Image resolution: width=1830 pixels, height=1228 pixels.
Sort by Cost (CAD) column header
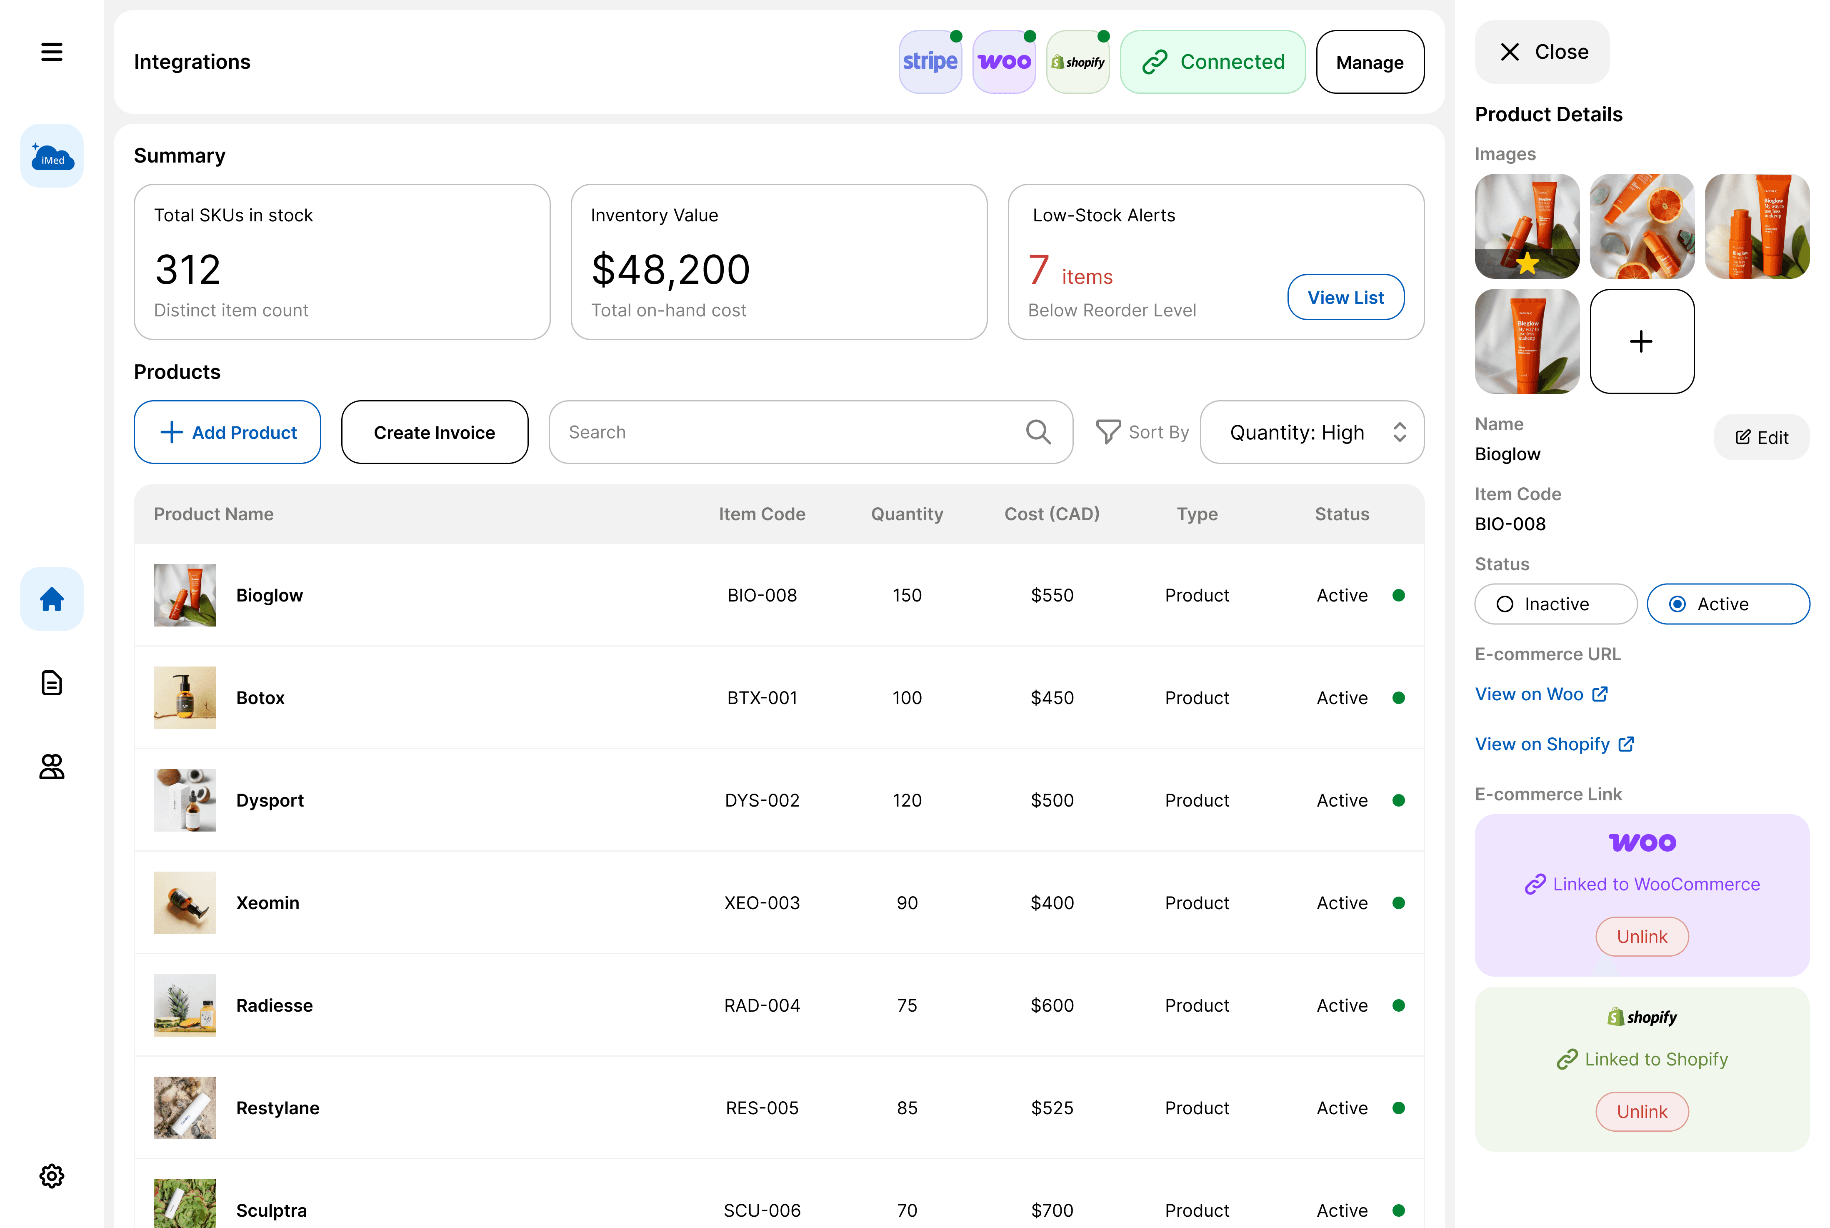pos(1051,514)
